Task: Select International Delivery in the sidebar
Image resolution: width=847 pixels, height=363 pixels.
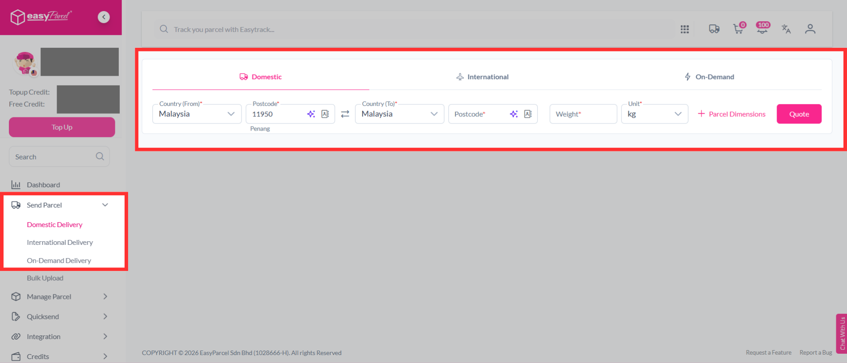Action: [60, 243]
